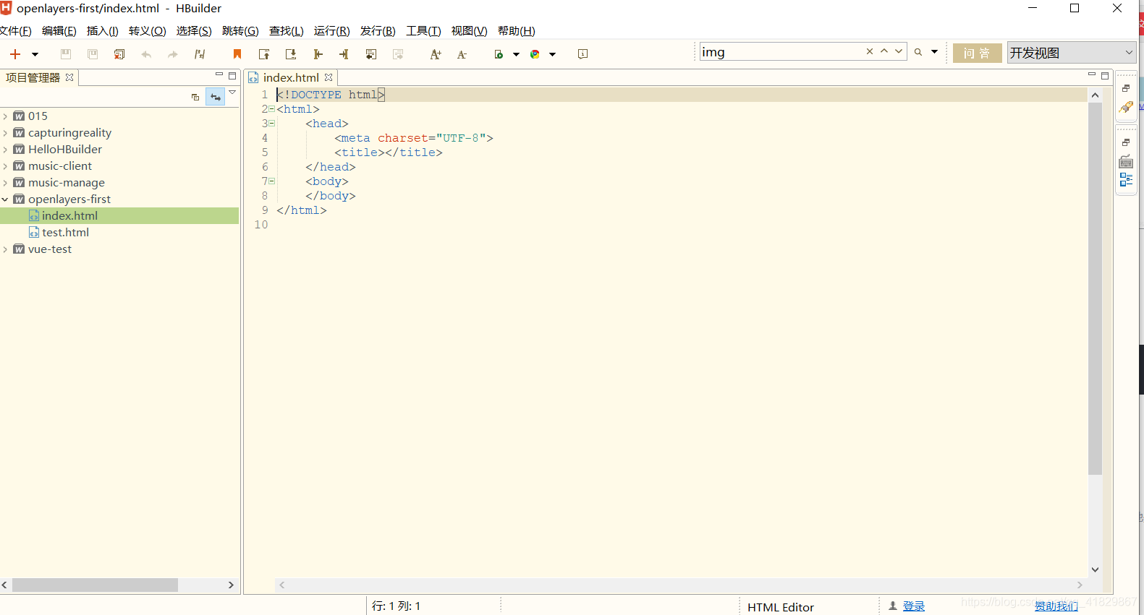Clear the img search text with X
1144x615 pixels.
(x=870, y=51)
